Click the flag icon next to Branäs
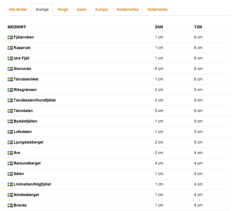 point(10,205)
